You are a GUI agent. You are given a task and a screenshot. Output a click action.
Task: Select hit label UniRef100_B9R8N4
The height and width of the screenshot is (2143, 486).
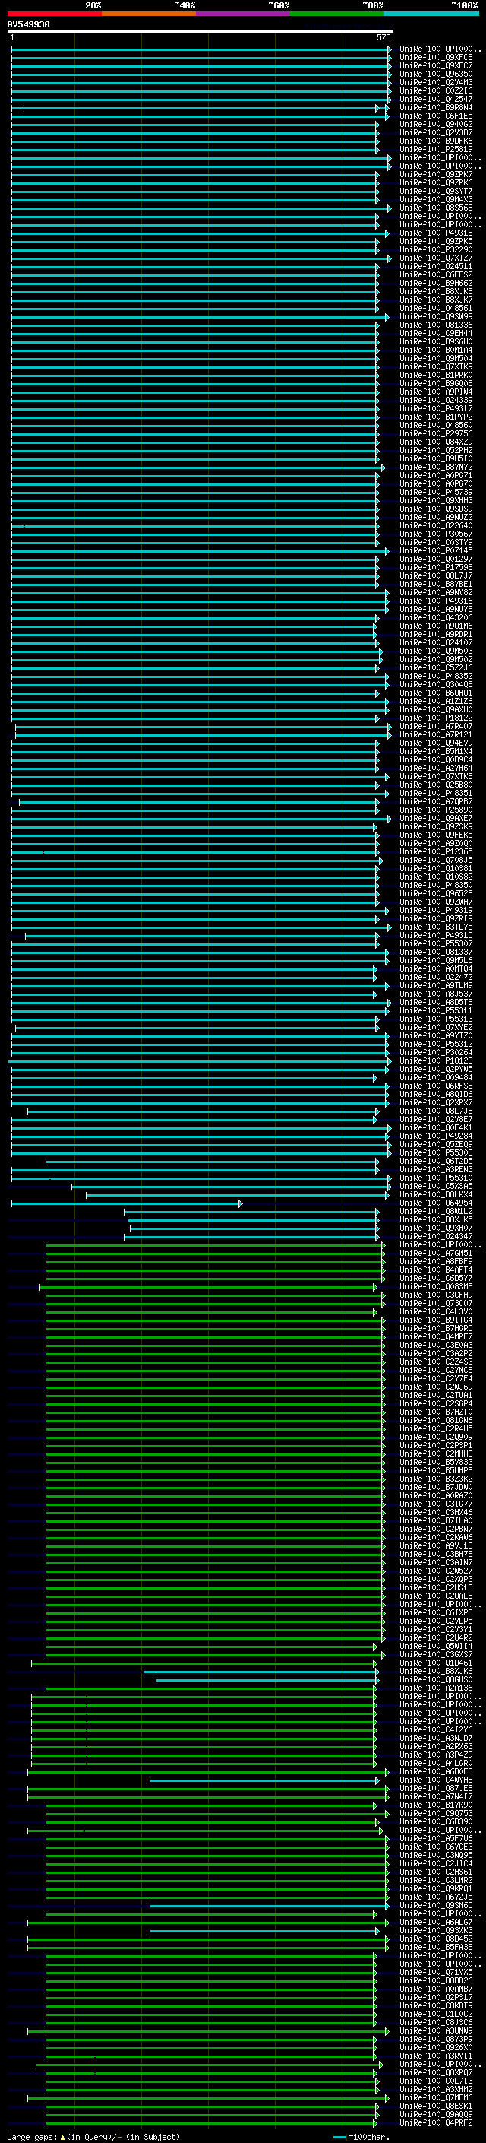point(436,107)
